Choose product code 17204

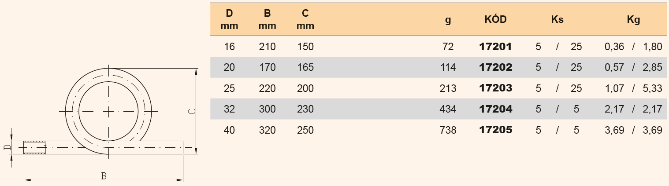click(495, 109)
